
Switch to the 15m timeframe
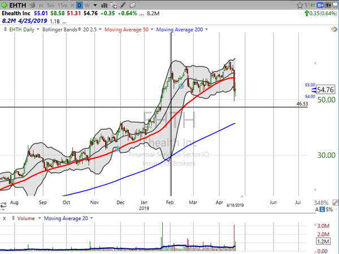(63, 6)
